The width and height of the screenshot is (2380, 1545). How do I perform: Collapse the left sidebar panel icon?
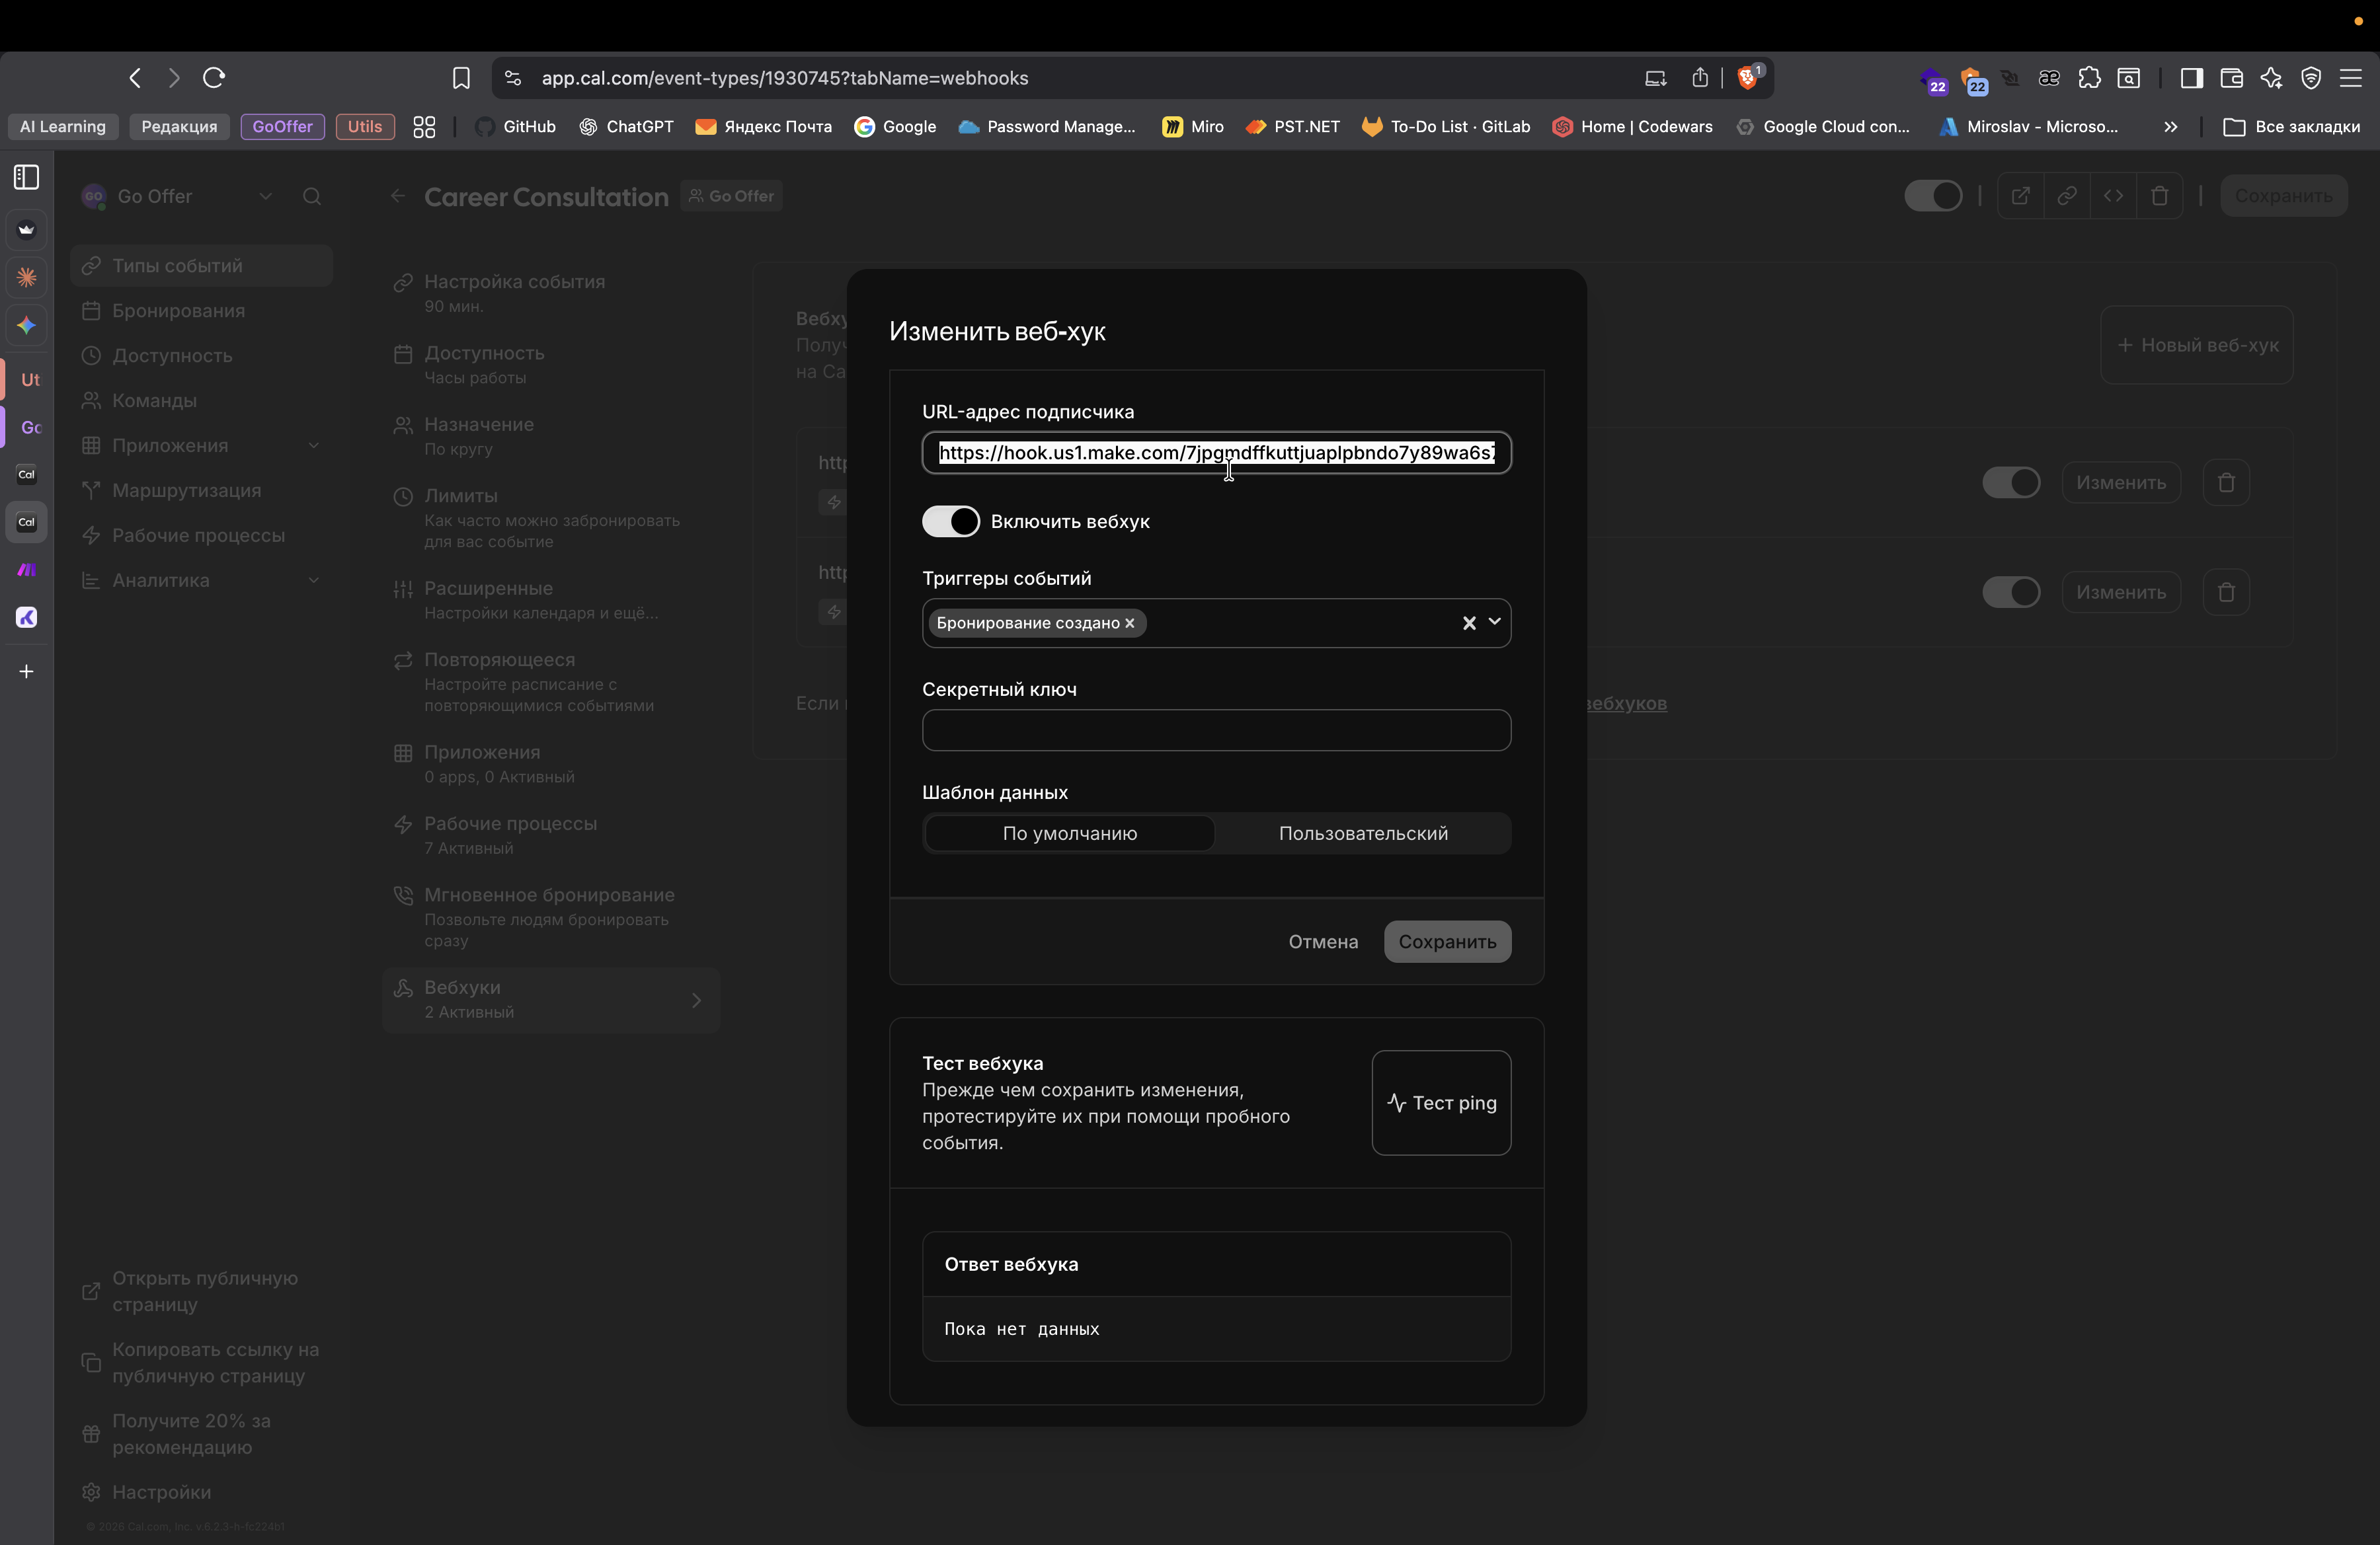(25, 177)
